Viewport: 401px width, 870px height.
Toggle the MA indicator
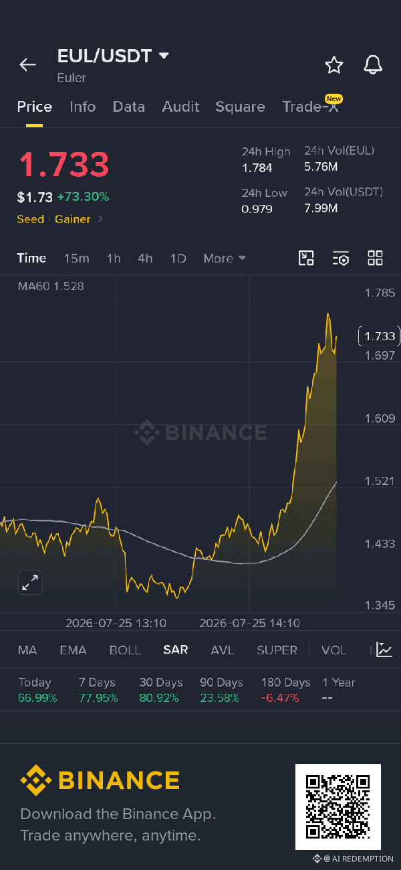tap(27, 650)
